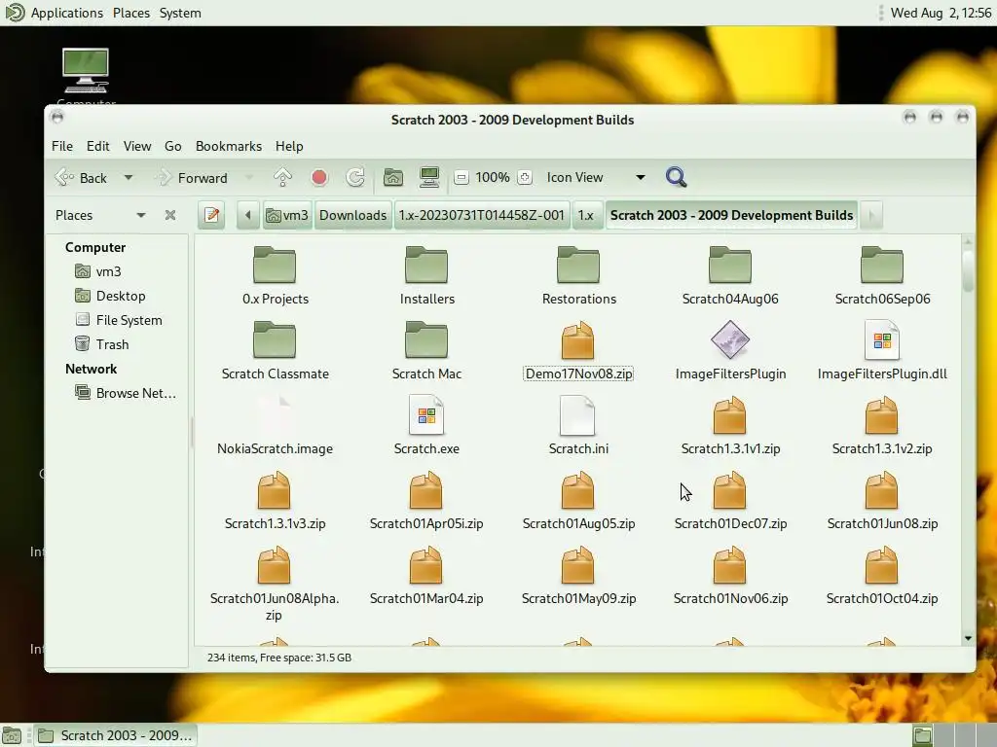The height and width of the screenshot is (747, 997).
Task: Select the Scratch01Jun08Alpha.zip archive
Action: click(x=274, y=584)
